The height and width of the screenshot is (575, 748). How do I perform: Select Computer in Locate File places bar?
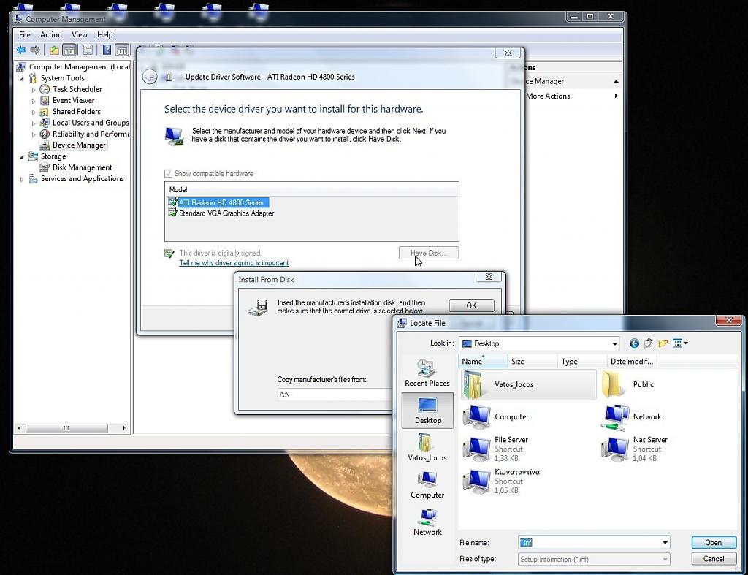pos(427,485)
